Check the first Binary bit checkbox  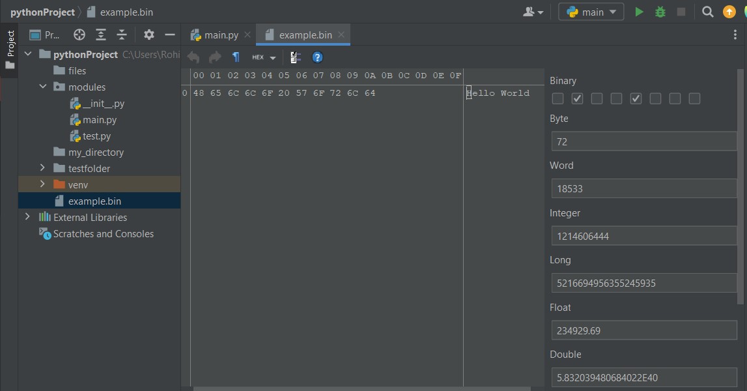point(557,98)
